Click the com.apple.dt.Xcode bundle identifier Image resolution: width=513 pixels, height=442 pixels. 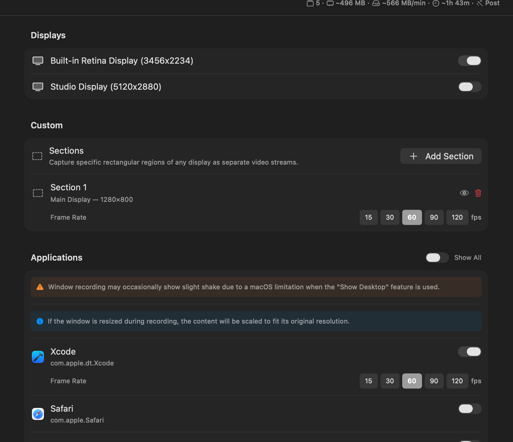(x=82, y=363)
